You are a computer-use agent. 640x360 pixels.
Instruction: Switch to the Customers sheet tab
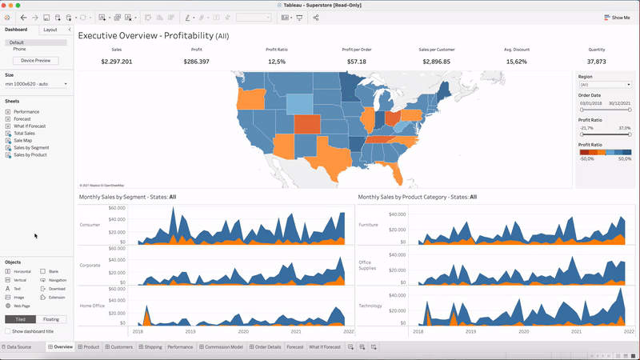tap(118, 347)
